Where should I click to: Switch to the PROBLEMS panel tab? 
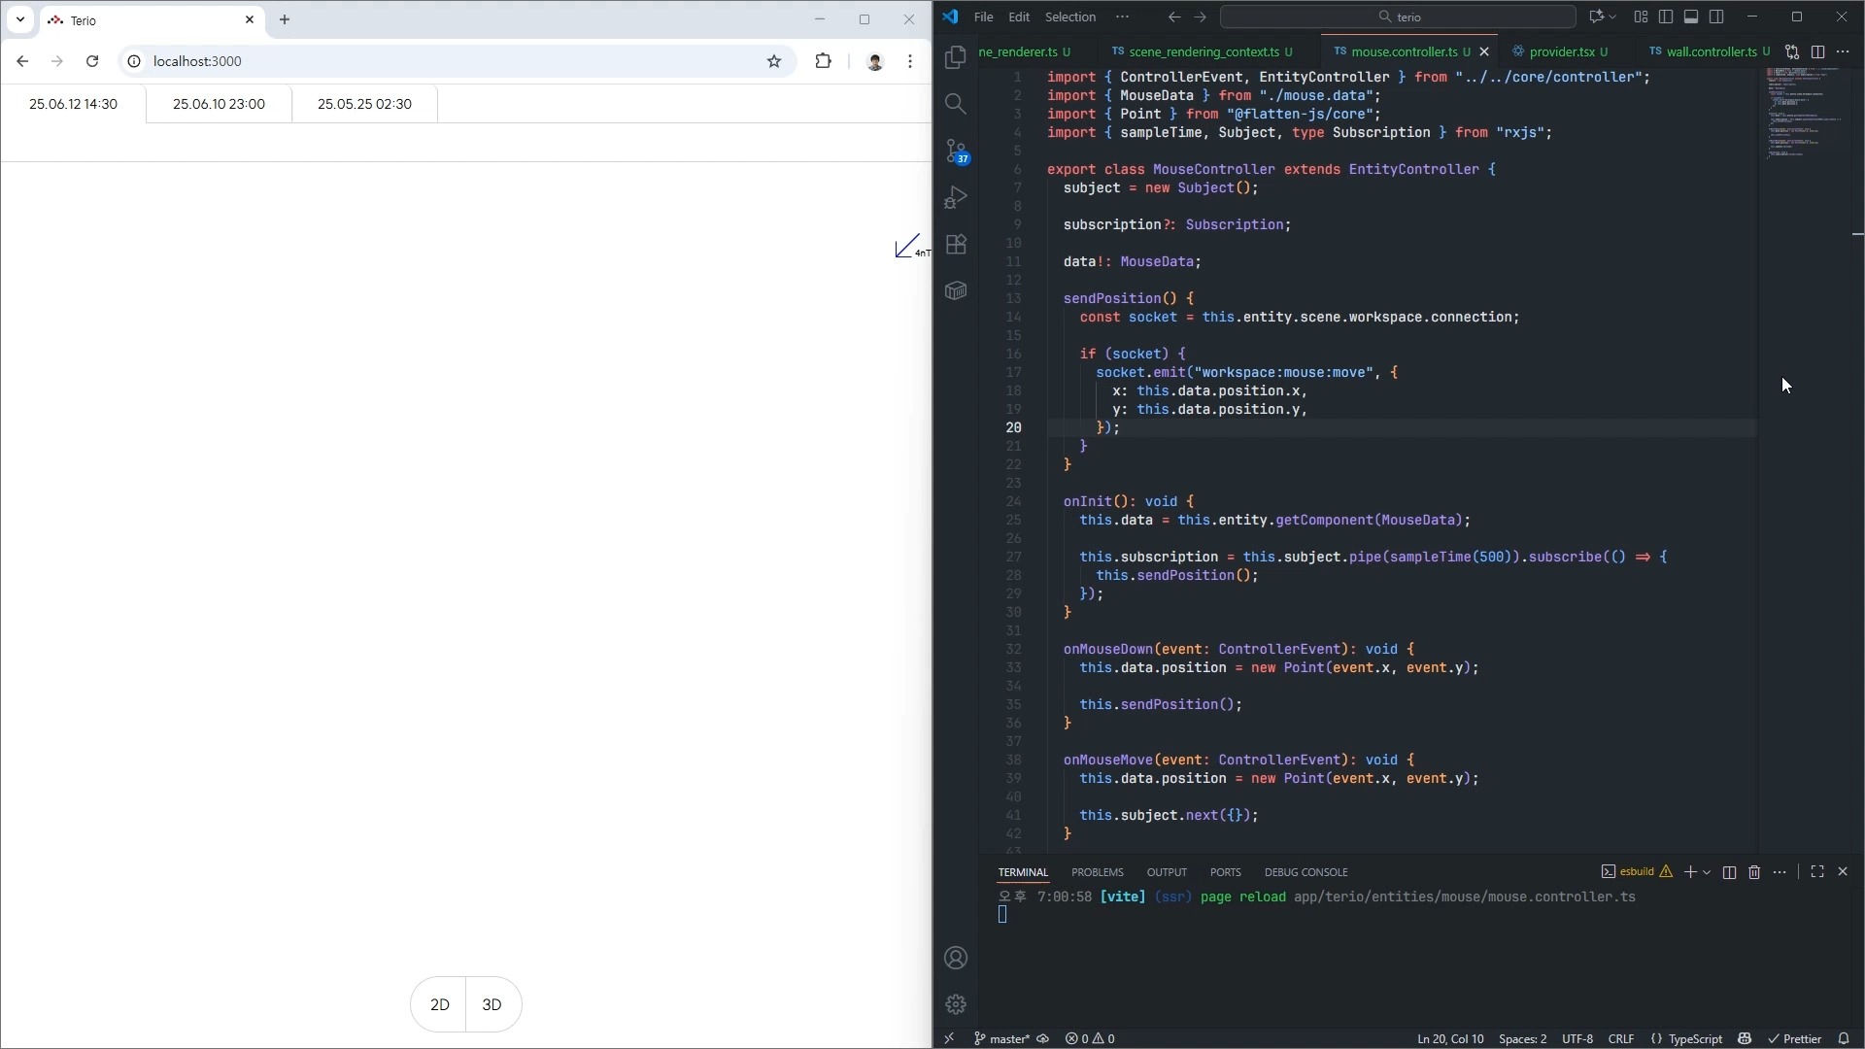1097,872
